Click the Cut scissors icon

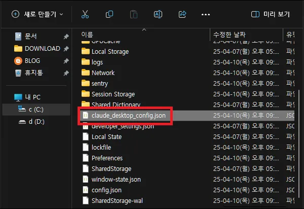[x=85, y=14]
